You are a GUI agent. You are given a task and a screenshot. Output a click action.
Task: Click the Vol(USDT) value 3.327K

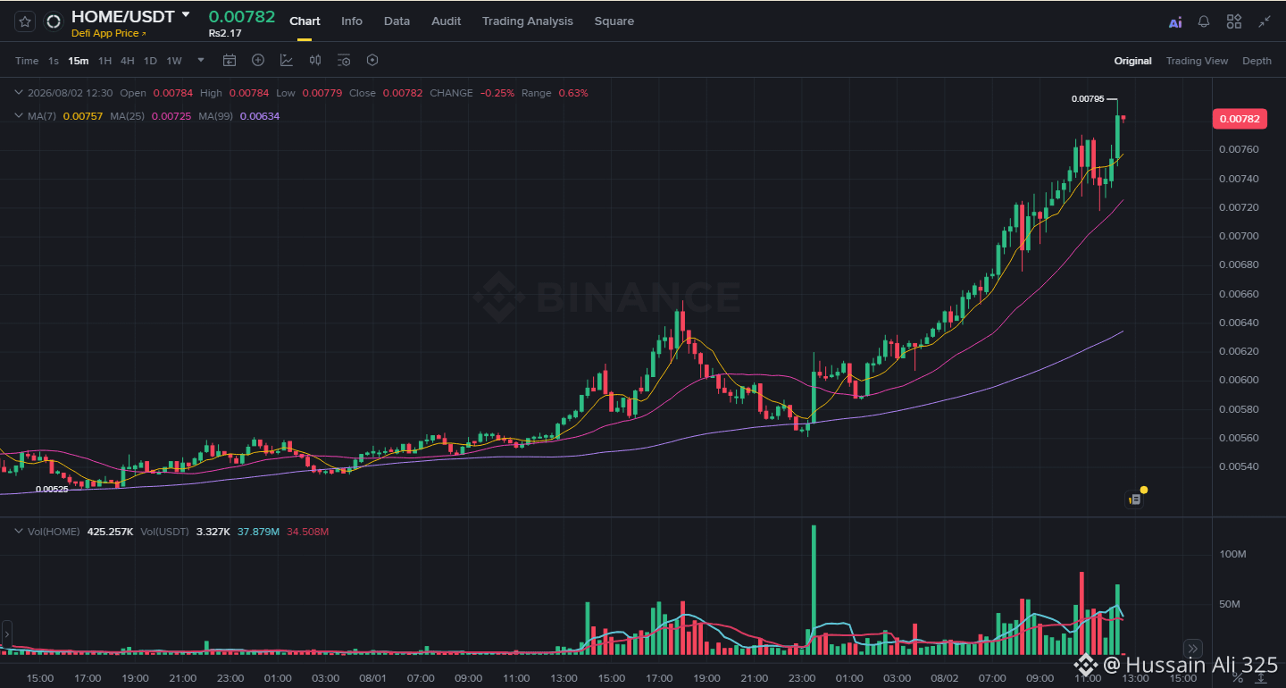pos(213,532)
